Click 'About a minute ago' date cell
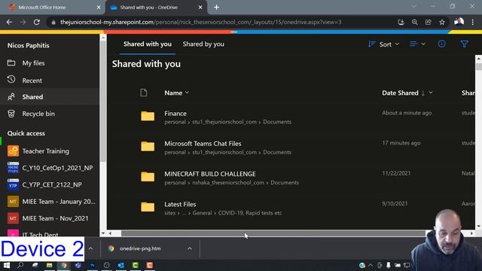This screenshot has height=271, width=482. [x=407, y=113]
